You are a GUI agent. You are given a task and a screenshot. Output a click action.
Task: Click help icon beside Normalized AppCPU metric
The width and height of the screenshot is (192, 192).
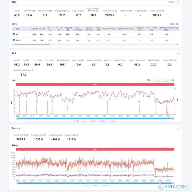tap(98, 11)
